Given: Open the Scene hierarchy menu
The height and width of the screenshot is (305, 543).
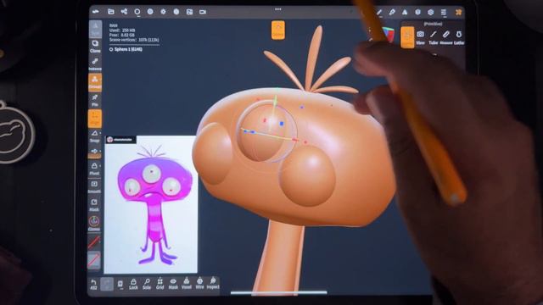Looking at the screenshot, I should (124, 12).
